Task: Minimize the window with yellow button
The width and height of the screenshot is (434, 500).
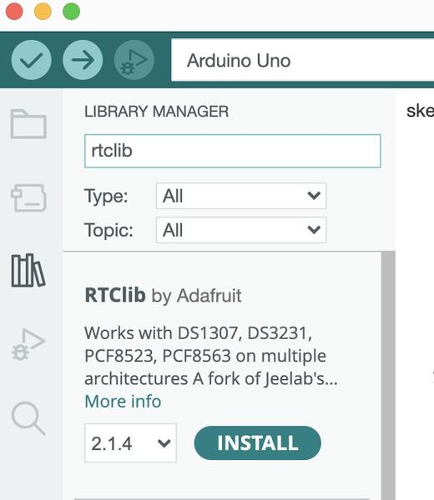Action: pyautogui.click(x=43, y=12)
